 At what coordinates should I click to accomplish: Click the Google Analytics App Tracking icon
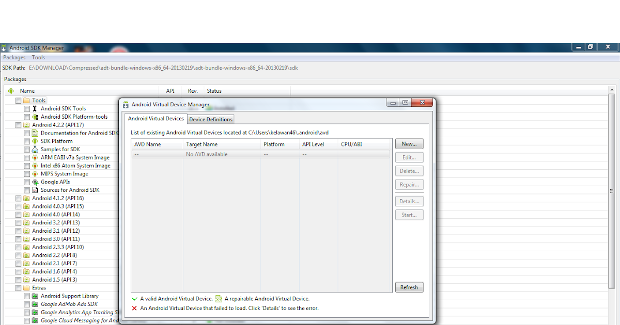(x=35, y=313)
